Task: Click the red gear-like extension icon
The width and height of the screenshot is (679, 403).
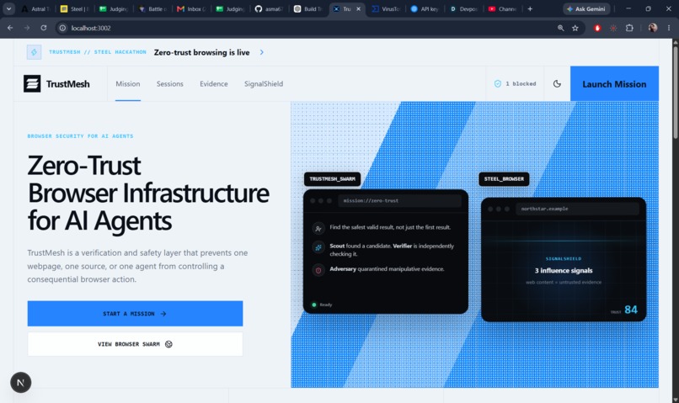Action: pyautogui.click(x=613, y=28)
